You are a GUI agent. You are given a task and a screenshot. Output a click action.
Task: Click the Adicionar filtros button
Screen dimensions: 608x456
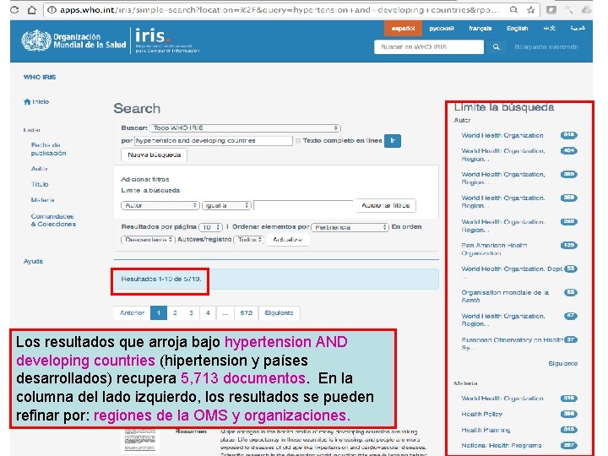385,205
